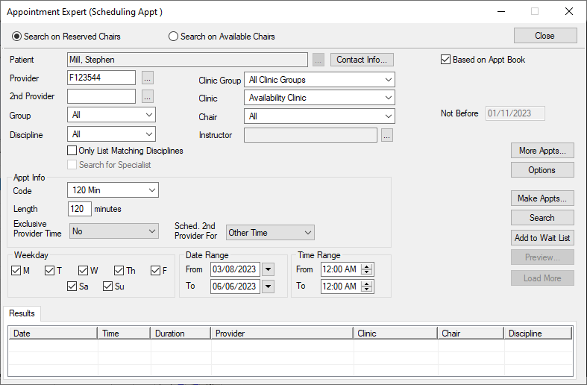The width and height of the screenshot is (587, 385).
Task: Expand the Group dropdown
Action: (112, 115)
